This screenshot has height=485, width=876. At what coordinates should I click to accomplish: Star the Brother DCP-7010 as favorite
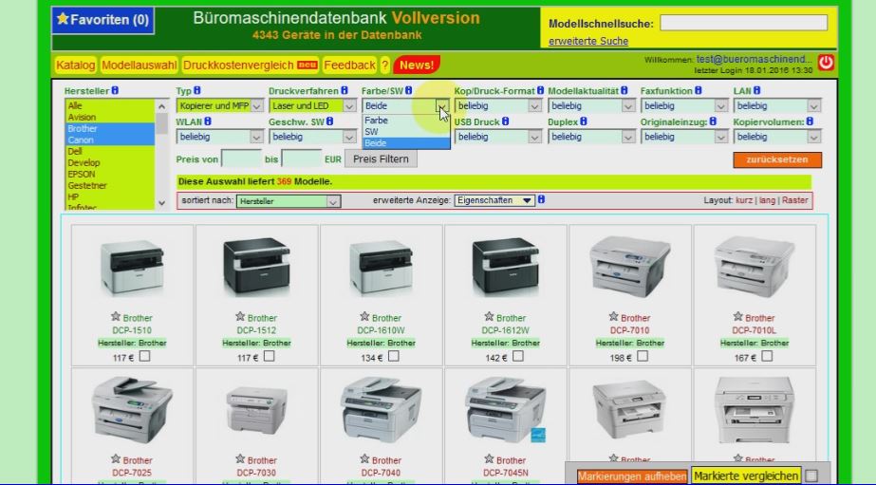click(613, 316)
